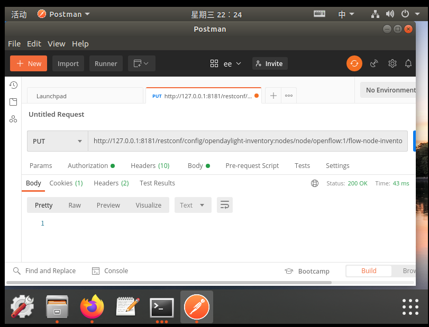Open the APIs sidebar icon
The image size is (429, 327).
tap(13, 119)
